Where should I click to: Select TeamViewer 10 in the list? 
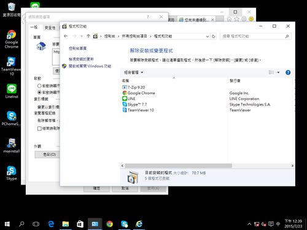138,110
